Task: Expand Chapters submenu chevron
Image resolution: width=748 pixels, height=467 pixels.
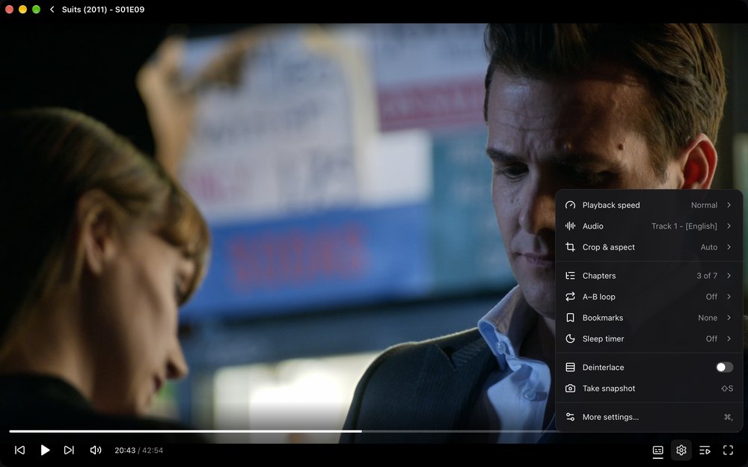Action: (x=729, y=276)
